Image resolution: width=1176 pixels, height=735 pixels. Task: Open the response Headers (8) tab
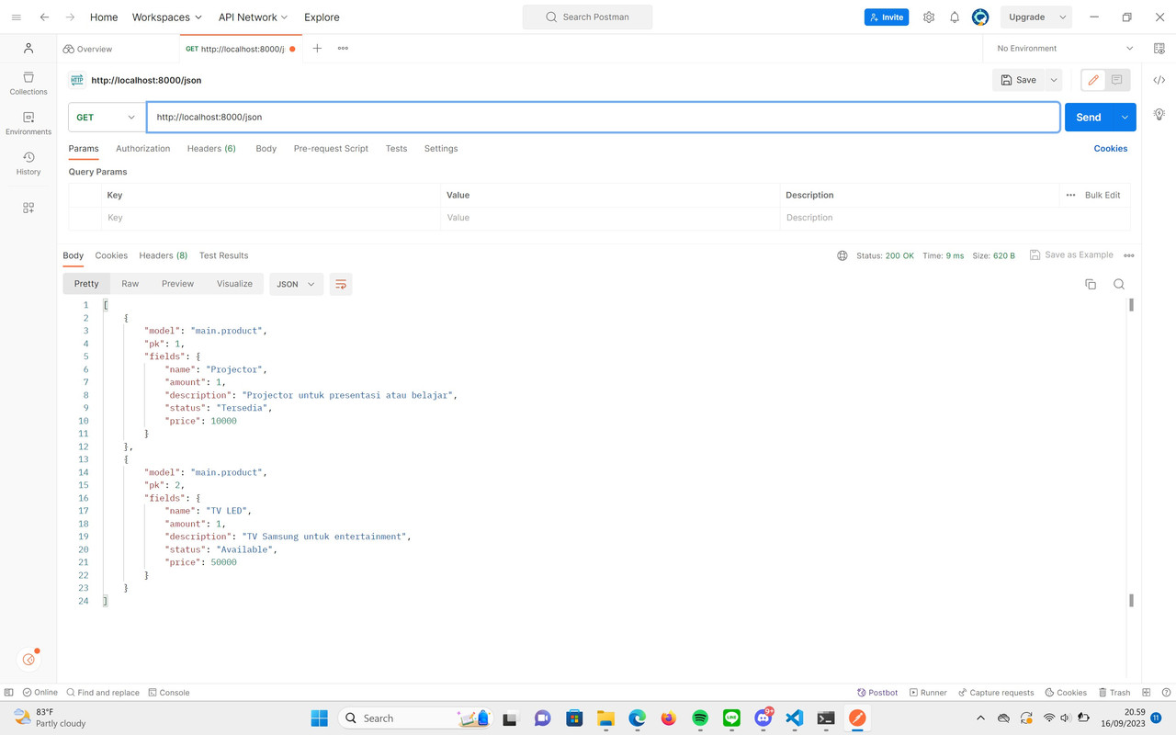(164, 255)
